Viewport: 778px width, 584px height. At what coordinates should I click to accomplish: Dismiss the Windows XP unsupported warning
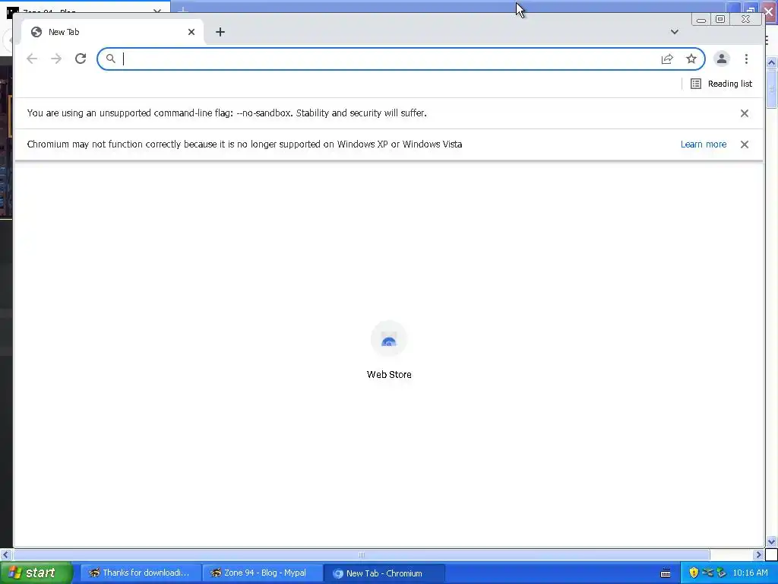745,144
